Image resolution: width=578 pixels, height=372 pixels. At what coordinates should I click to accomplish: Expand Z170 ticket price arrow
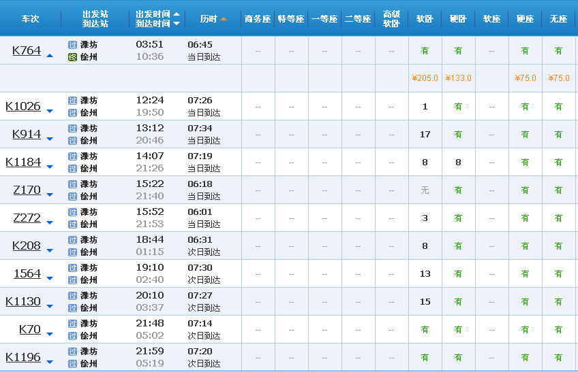pyautogui.click(x=50, y=195)
